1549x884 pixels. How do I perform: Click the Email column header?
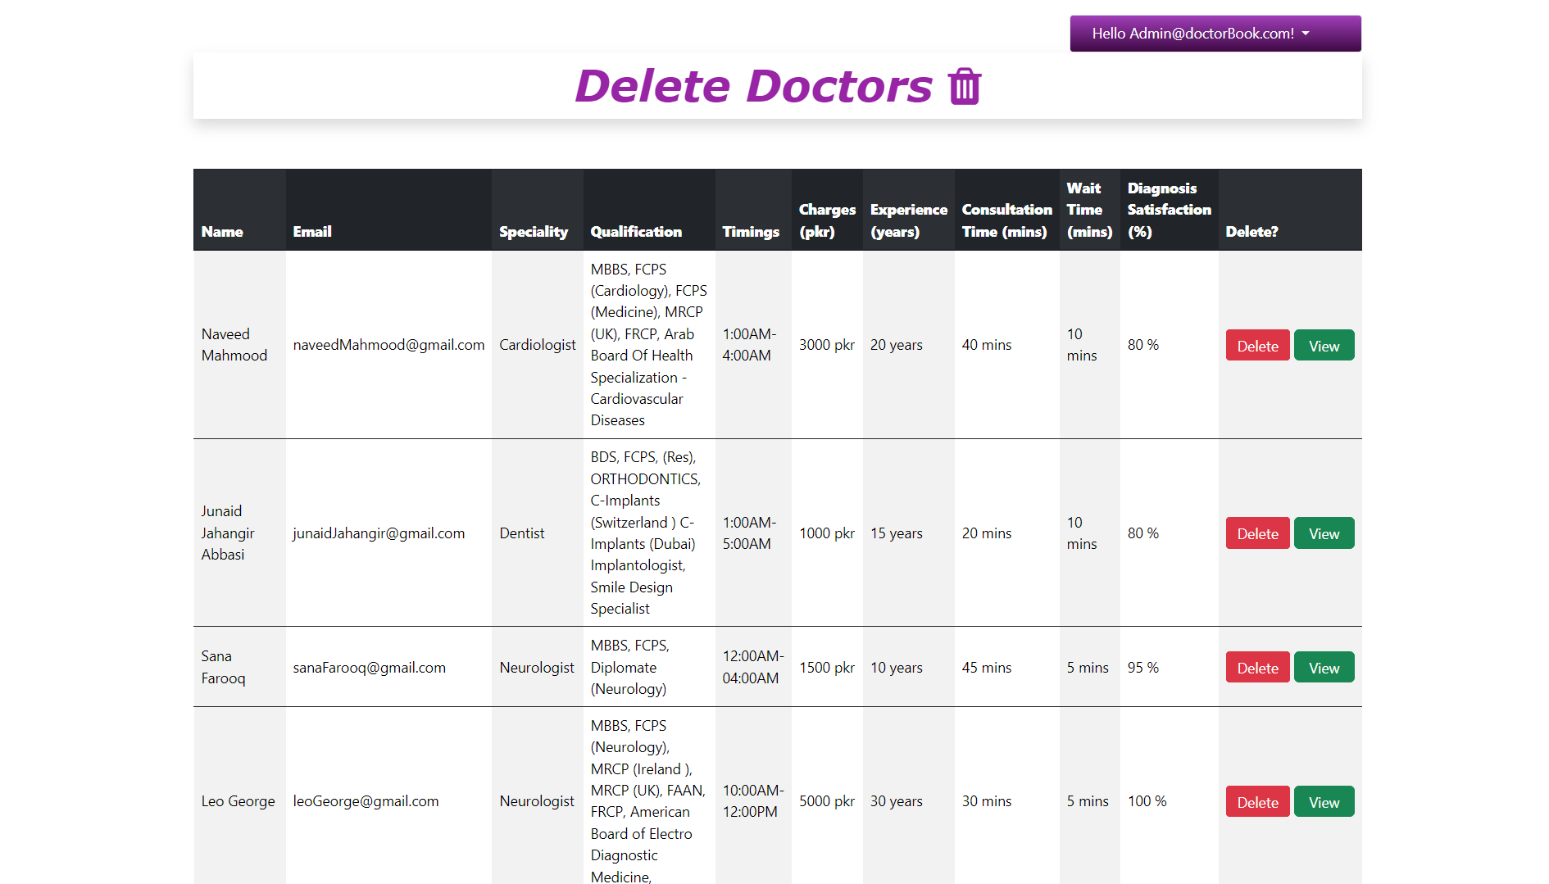312,232
